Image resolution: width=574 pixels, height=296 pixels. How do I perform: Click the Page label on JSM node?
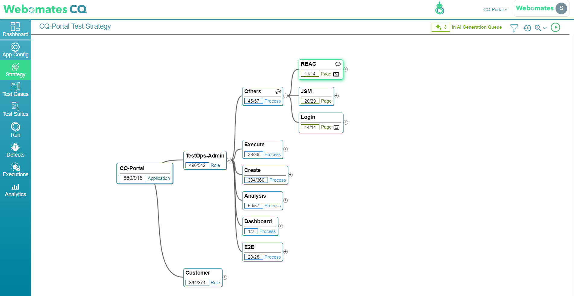click(326, 101)
